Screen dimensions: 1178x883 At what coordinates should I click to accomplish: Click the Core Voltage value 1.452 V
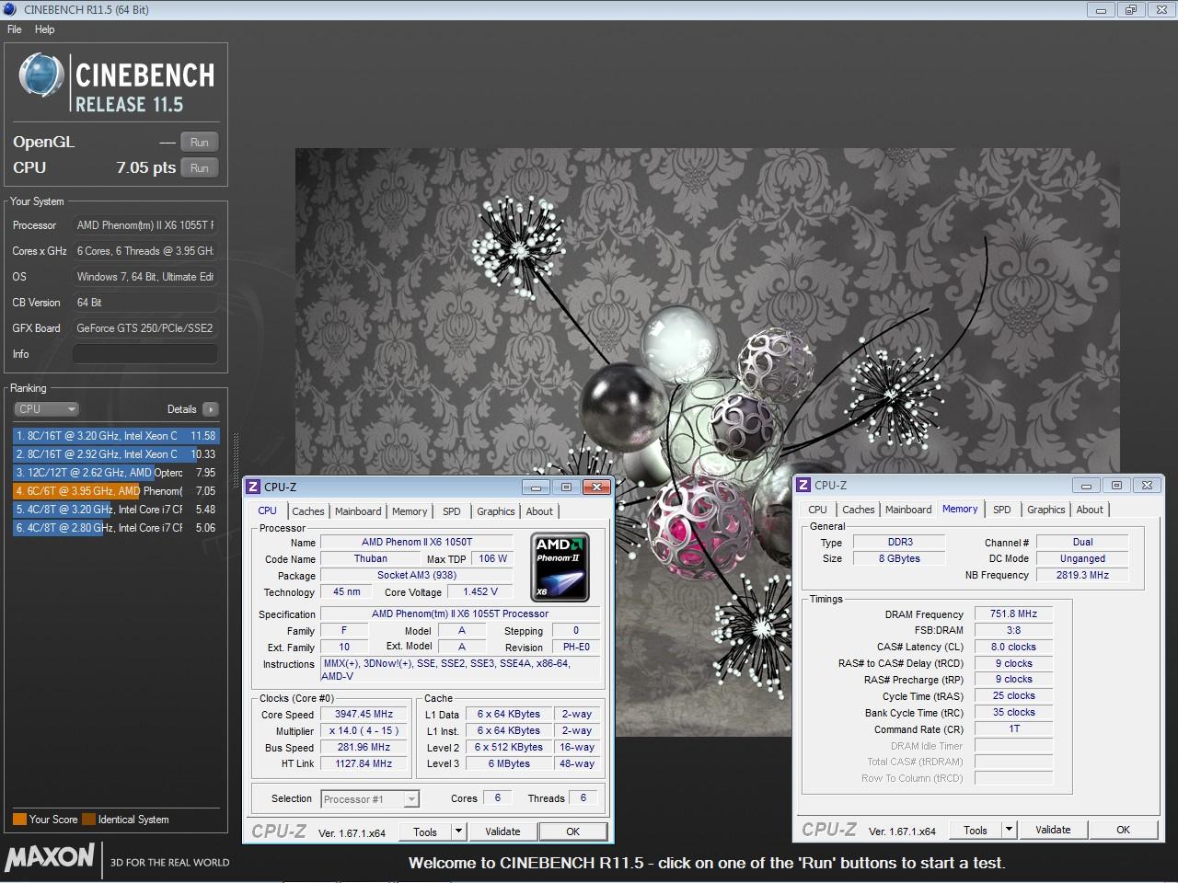click(480, 592)
